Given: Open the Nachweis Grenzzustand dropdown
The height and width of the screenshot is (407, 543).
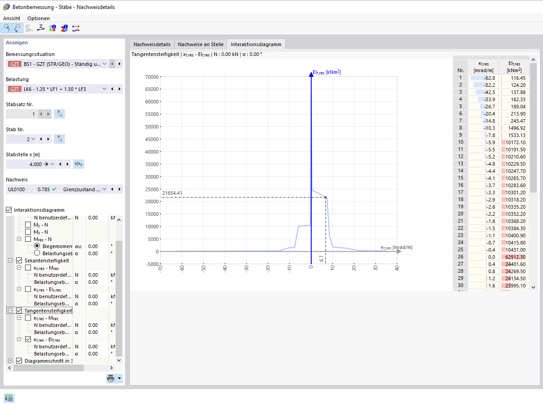Looking at the screenshot, I should click(104, 189).
